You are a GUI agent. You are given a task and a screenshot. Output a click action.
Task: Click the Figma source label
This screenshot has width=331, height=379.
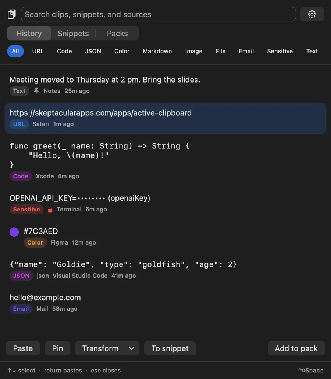(59, 242)
